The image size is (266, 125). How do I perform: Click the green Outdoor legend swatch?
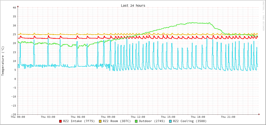(x=136, y=121)
